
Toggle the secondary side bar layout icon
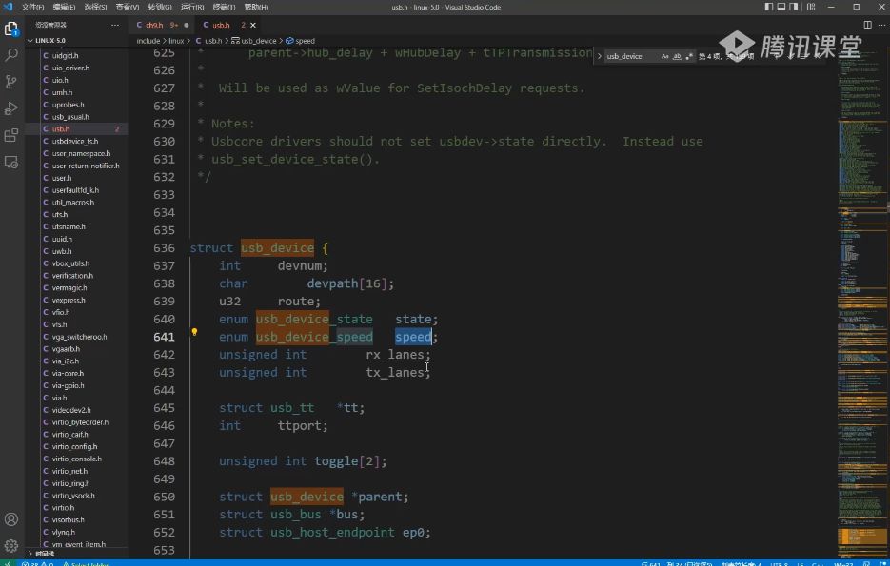(x=794, y=7)
